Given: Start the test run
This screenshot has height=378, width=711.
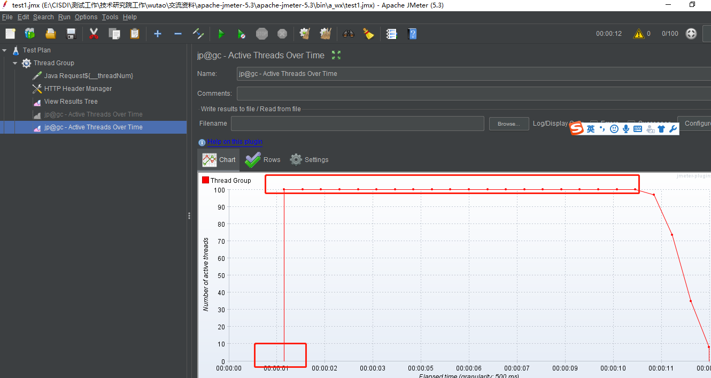Looking at the screenshot, I should pyautogui.click(x=221, y=33).
